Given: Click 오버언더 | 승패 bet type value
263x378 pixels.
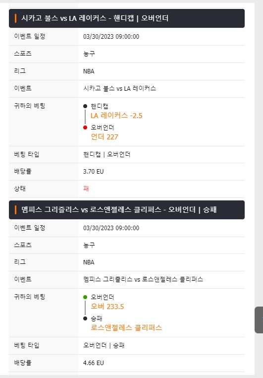Looking at the screenshot, I should pyautogui.click(x=104, y=345).
